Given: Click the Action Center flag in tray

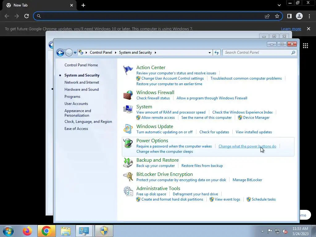Looking at the screenshot, I should click(x=270, y=231).
